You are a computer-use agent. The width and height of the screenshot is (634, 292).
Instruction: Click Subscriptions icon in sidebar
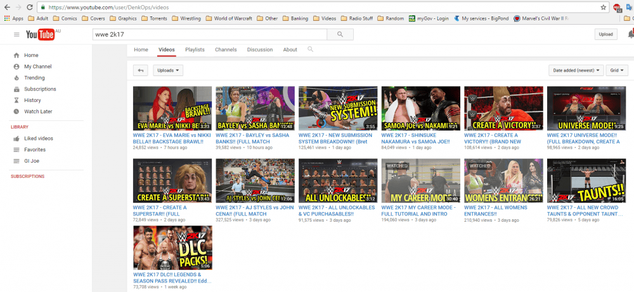[x=16, y=89]
